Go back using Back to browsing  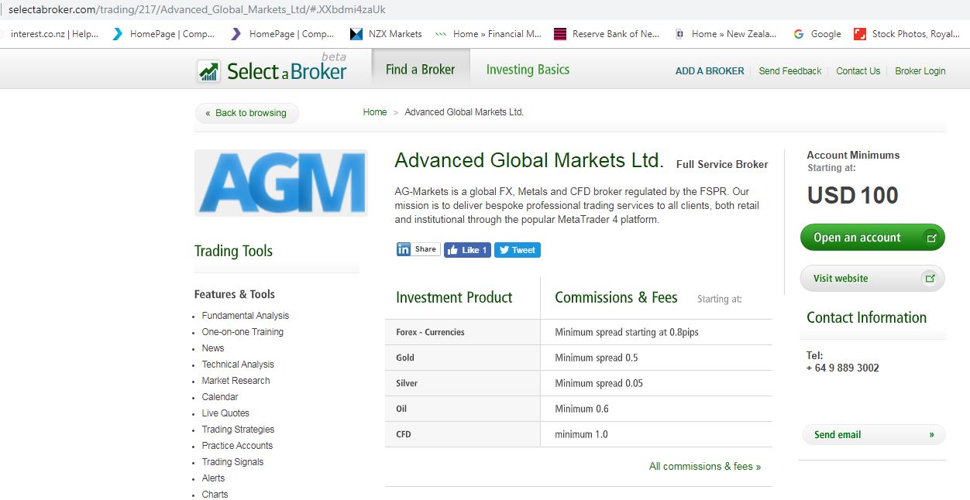click(x=246, y=113)
